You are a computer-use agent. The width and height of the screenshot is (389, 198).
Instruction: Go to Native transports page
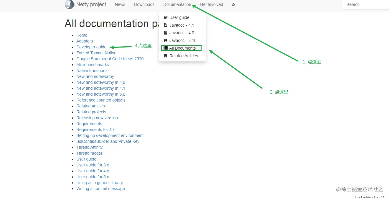[x=92, y=71]
